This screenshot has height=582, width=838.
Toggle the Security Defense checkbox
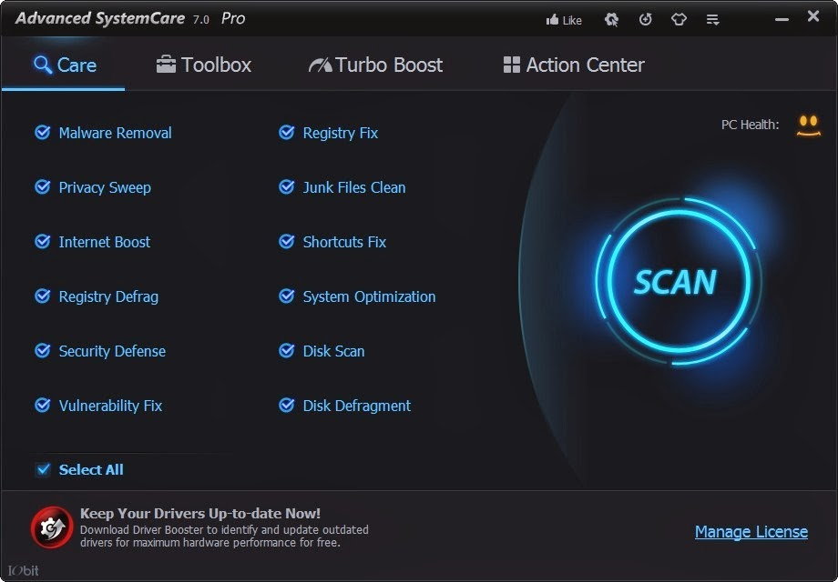43,350
